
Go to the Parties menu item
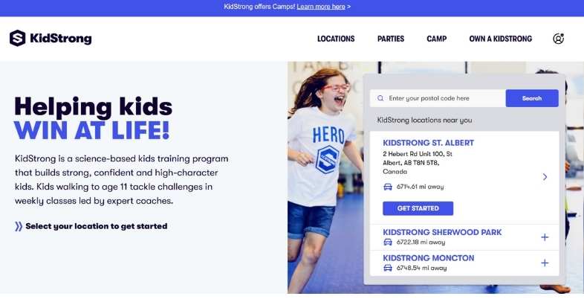point(391,39)
